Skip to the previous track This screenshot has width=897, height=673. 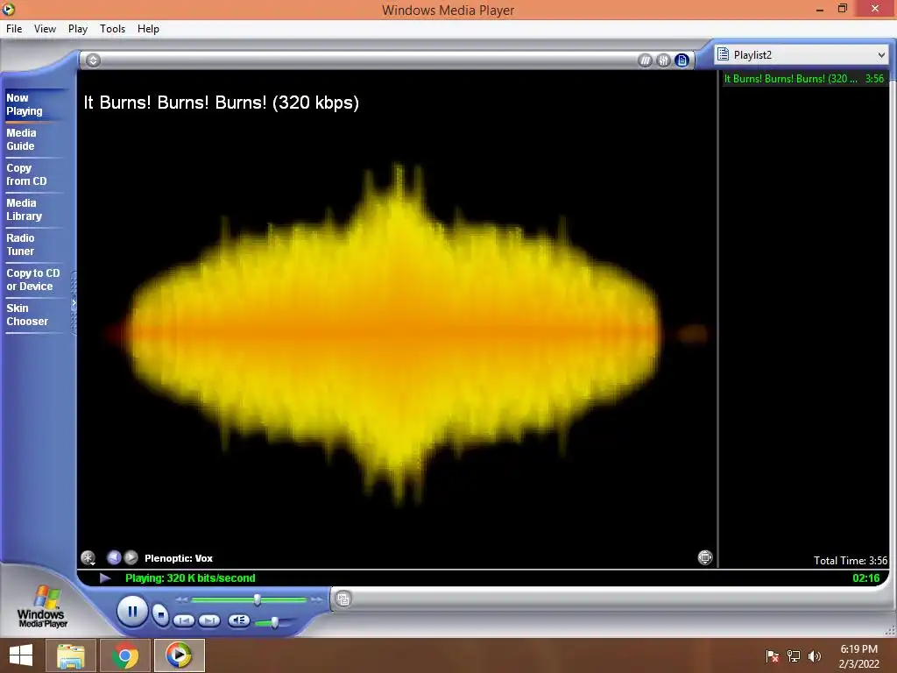[x=184, y=620]
